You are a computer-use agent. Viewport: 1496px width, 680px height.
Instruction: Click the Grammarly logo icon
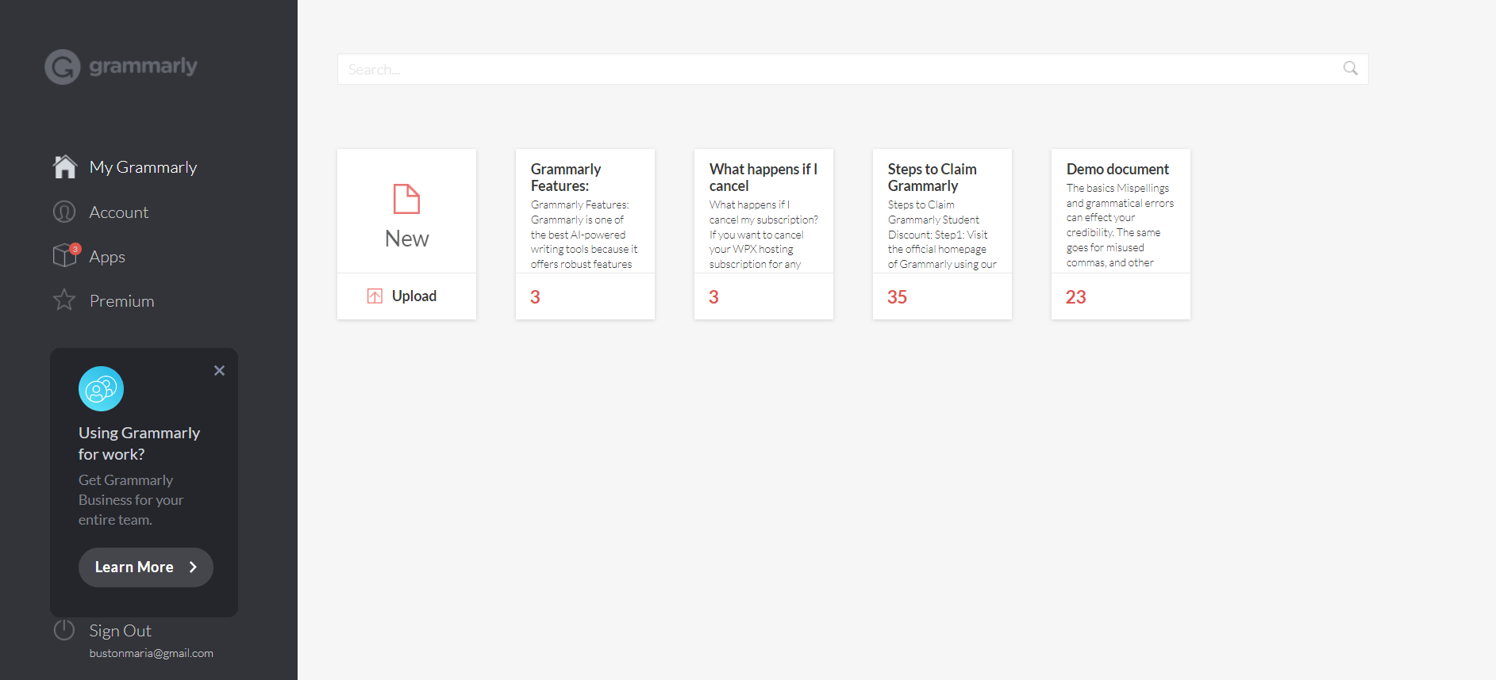pos(62,67)
